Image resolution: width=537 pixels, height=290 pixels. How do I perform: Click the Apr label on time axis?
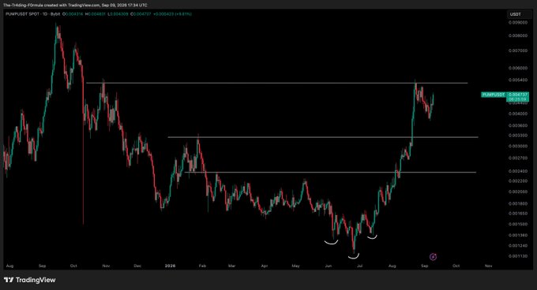tap(265, 266)
